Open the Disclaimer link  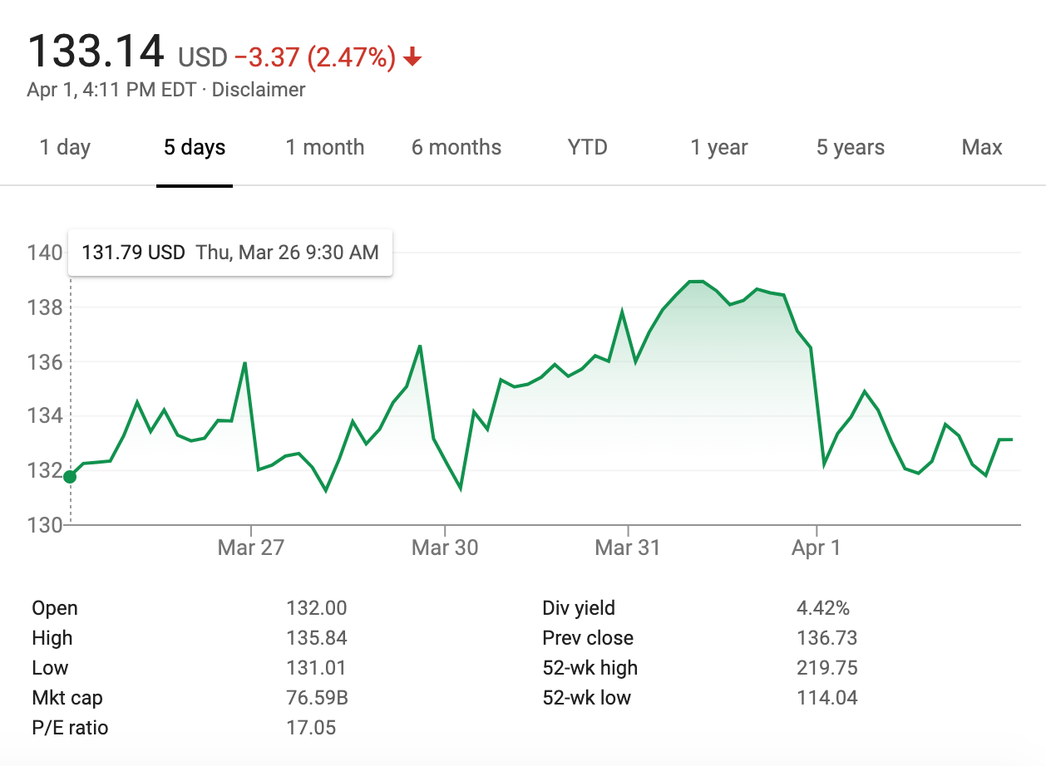click(x=259, y=90)
